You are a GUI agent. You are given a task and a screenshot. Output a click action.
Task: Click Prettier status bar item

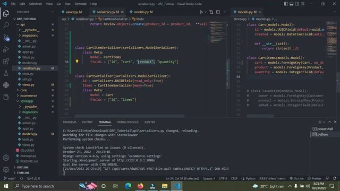click(314, 178)
